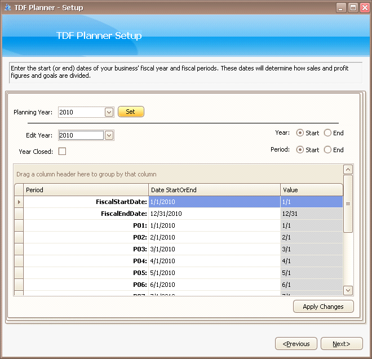Select the P04 date cell 4/1/2010
This screenshot has width=372, height=359.
click(x=215, y=261)
